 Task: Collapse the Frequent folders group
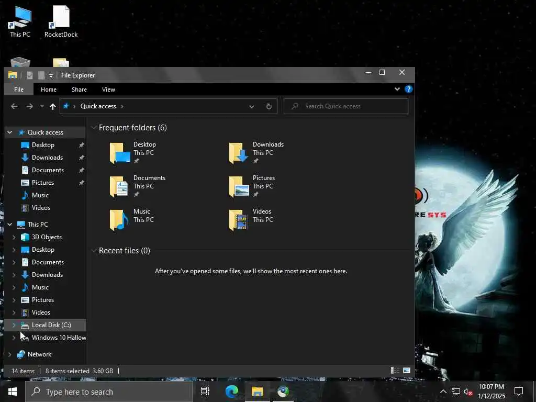tap(94, 128)
